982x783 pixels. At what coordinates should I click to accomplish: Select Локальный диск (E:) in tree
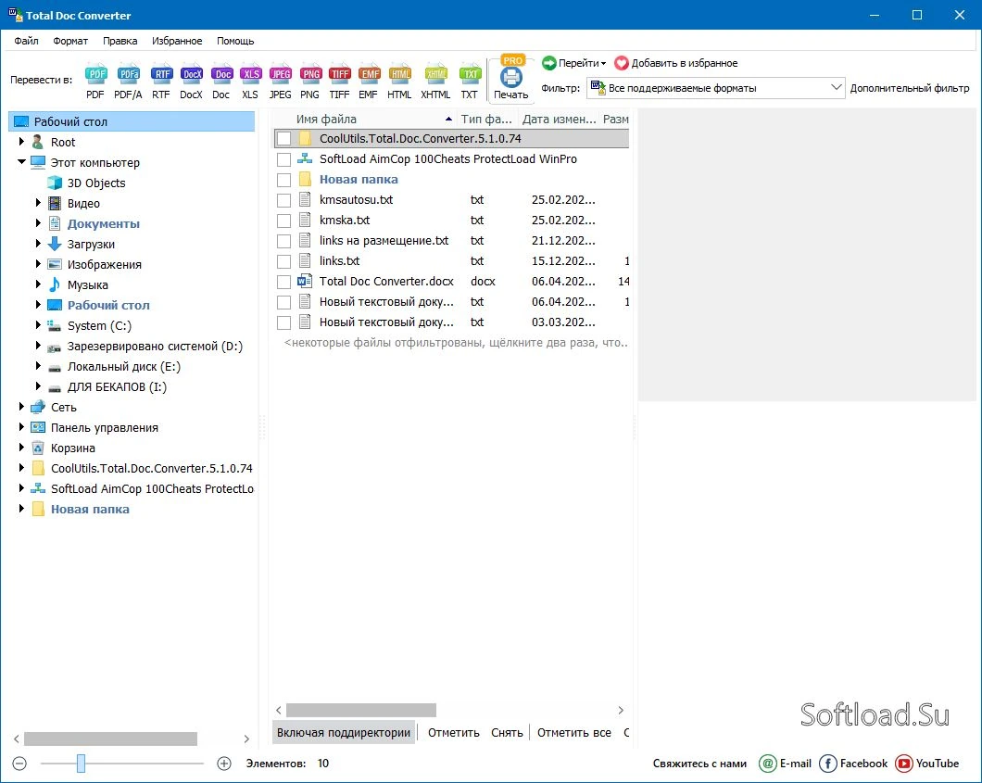tap(124, 366)
